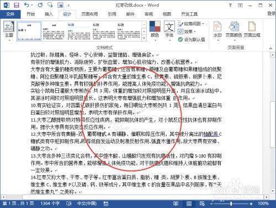The width and height of the screenshot is (276, 208).
Task: Open Ribbon Display Options
Action: click(x=240, y=5)
